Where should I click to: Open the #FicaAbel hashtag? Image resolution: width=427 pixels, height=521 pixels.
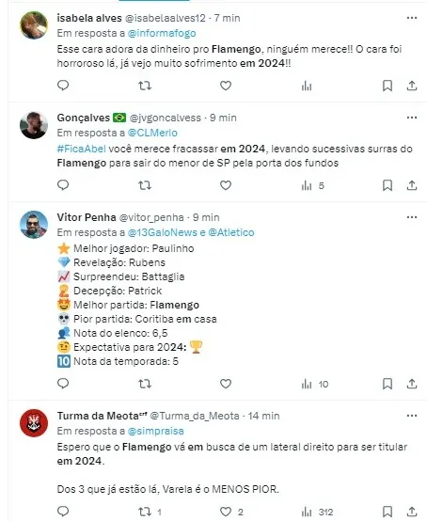coord(82,149)
